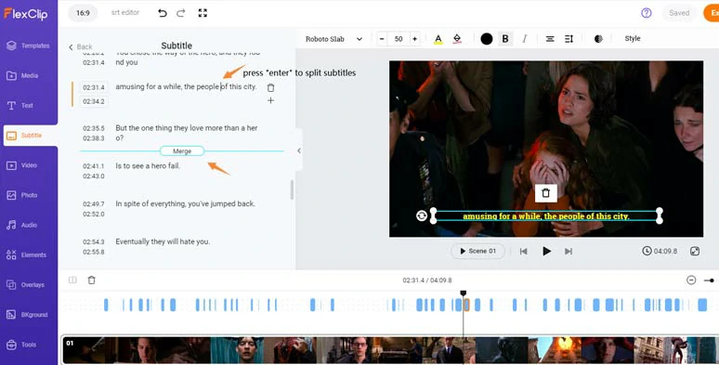The height and width of the screenshot is (365, 719).
Task: Click the timeline split icon
Action: coord(72,280)
